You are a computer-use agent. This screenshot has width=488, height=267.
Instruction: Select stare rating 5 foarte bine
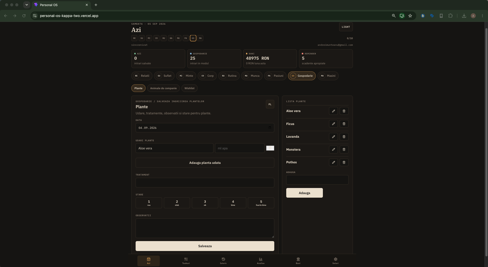pos(261,203)
